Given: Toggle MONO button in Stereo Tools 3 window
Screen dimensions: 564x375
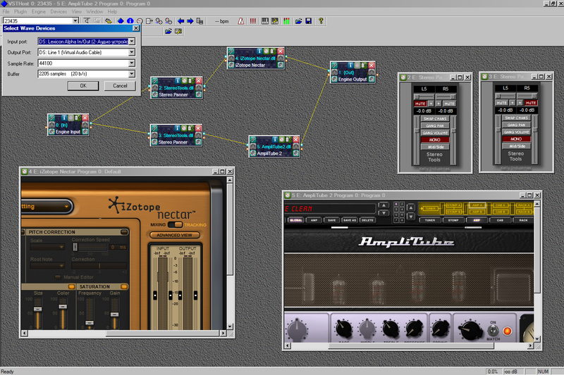Looking at the screenshot, I should tap(516, 139).
